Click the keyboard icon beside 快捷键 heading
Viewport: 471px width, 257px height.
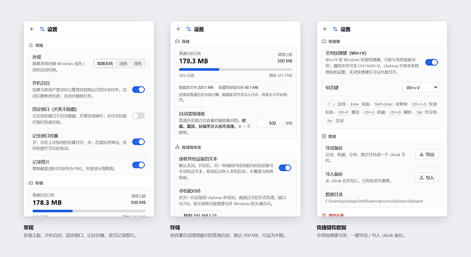pyautogui.click(x=324, y=42)
